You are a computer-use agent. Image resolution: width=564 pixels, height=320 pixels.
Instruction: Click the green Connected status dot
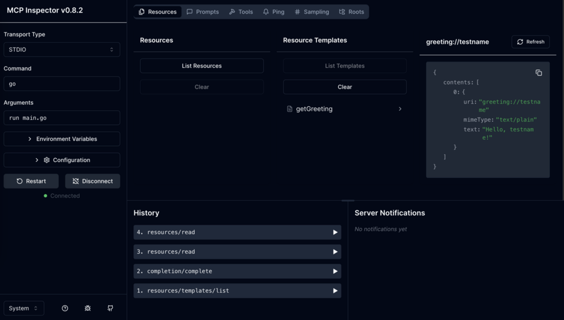46,196
